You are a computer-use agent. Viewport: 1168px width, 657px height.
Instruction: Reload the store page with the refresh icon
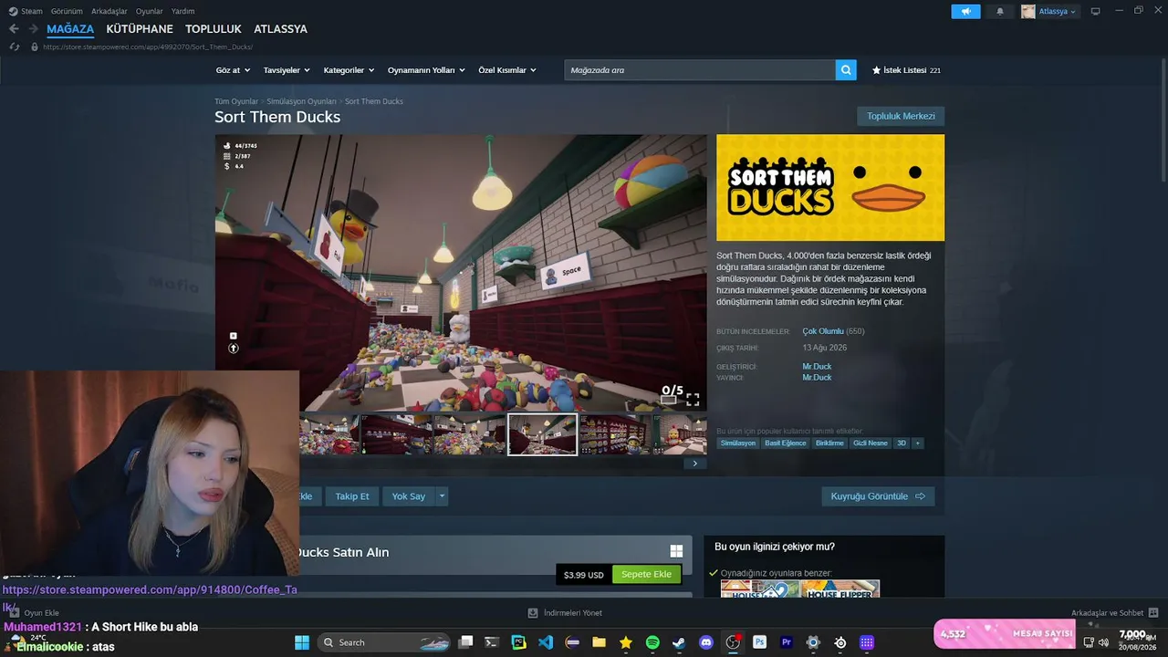[x=14, y=47]
